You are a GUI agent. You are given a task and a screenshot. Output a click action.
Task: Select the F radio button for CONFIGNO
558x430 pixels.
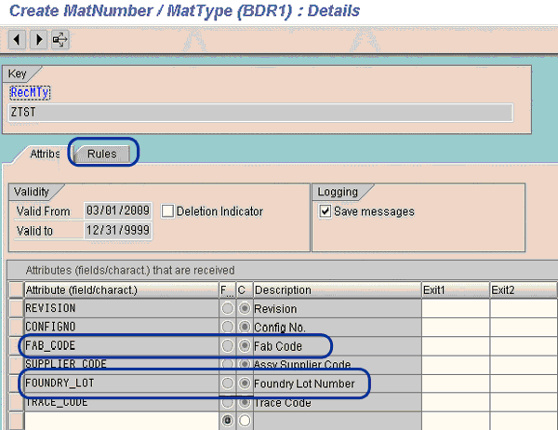point(226,328)
